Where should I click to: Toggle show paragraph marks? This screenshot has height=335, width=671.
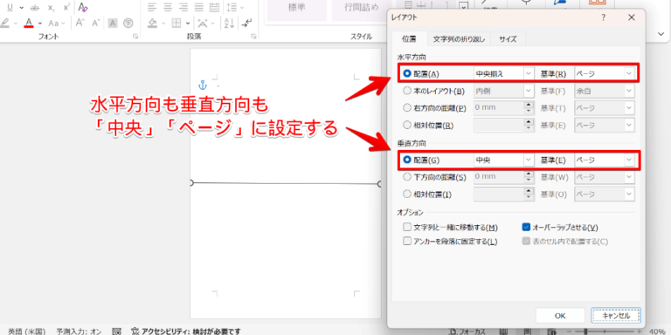click(247, 23)
